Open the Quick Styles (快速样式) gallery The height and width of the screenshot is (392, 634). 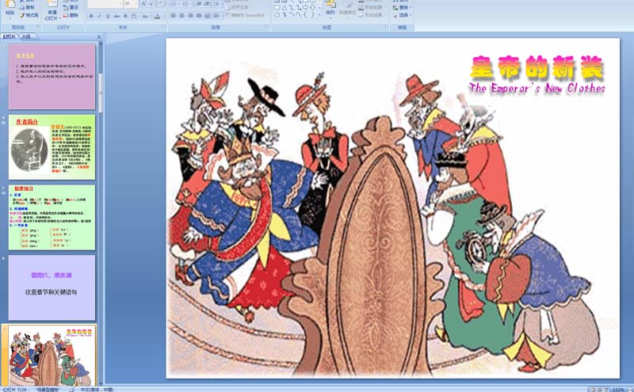347,9
